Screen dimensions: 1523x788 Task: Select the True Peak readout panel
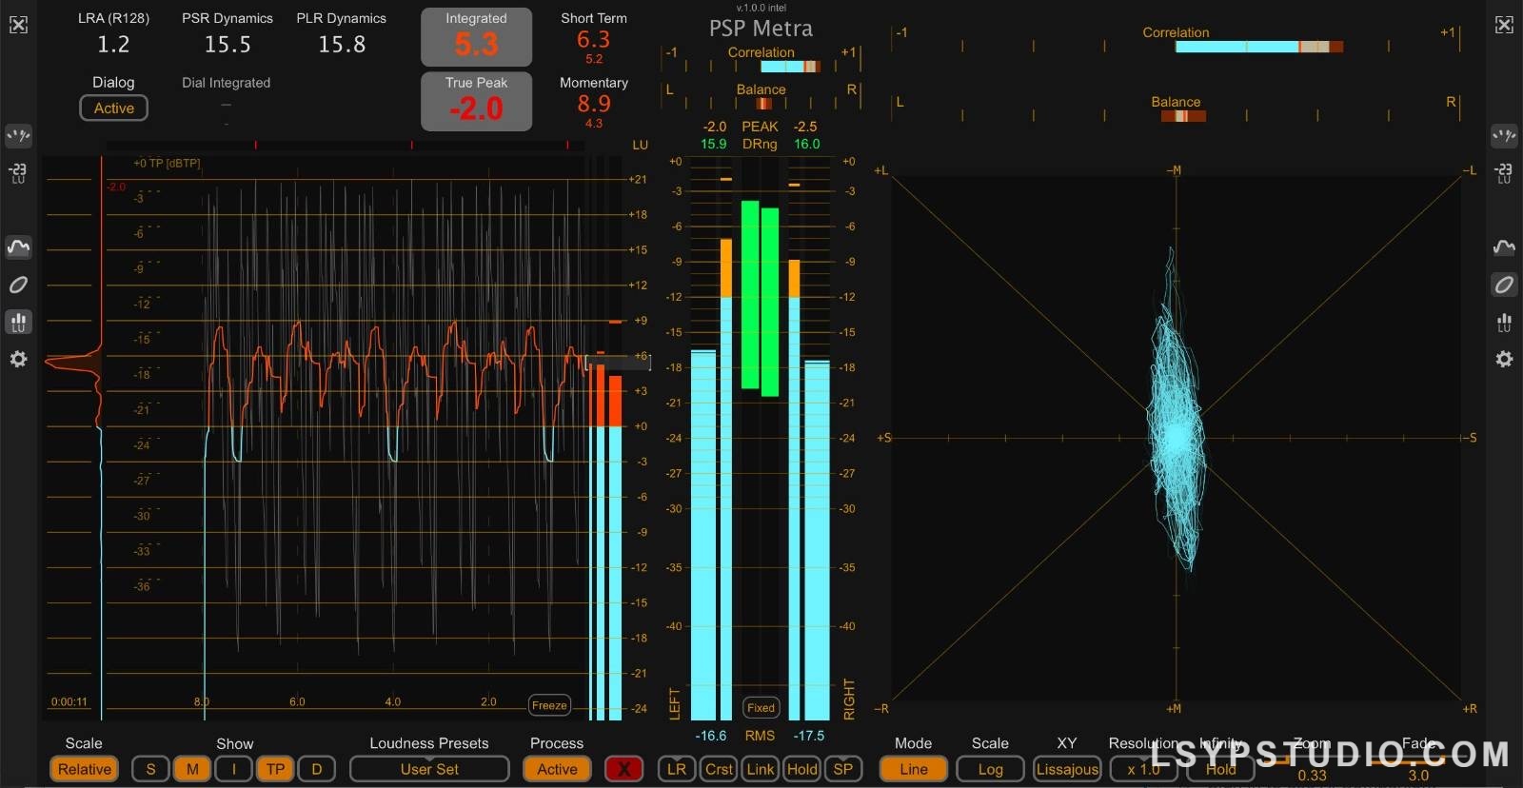pyautogui.click(x=476, y=101)
